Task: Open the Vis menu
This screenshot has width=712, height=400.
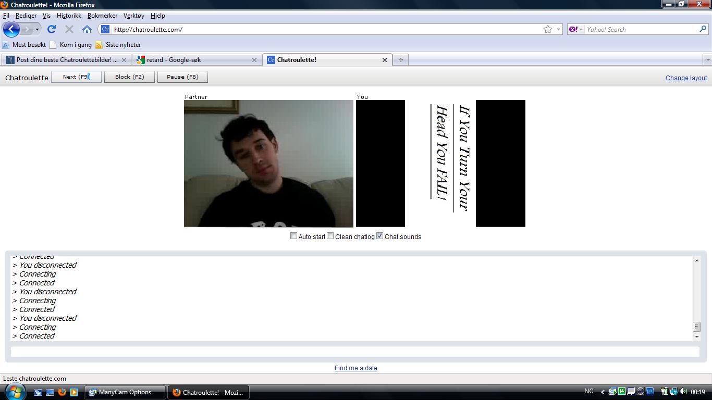Action: (46, 16)
